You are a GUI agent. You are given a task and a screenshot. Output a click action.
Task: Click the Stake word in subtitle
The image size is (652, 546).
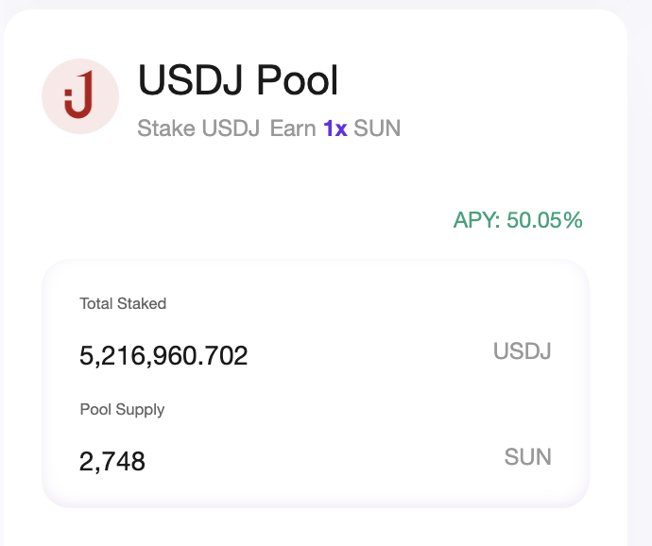166,128
